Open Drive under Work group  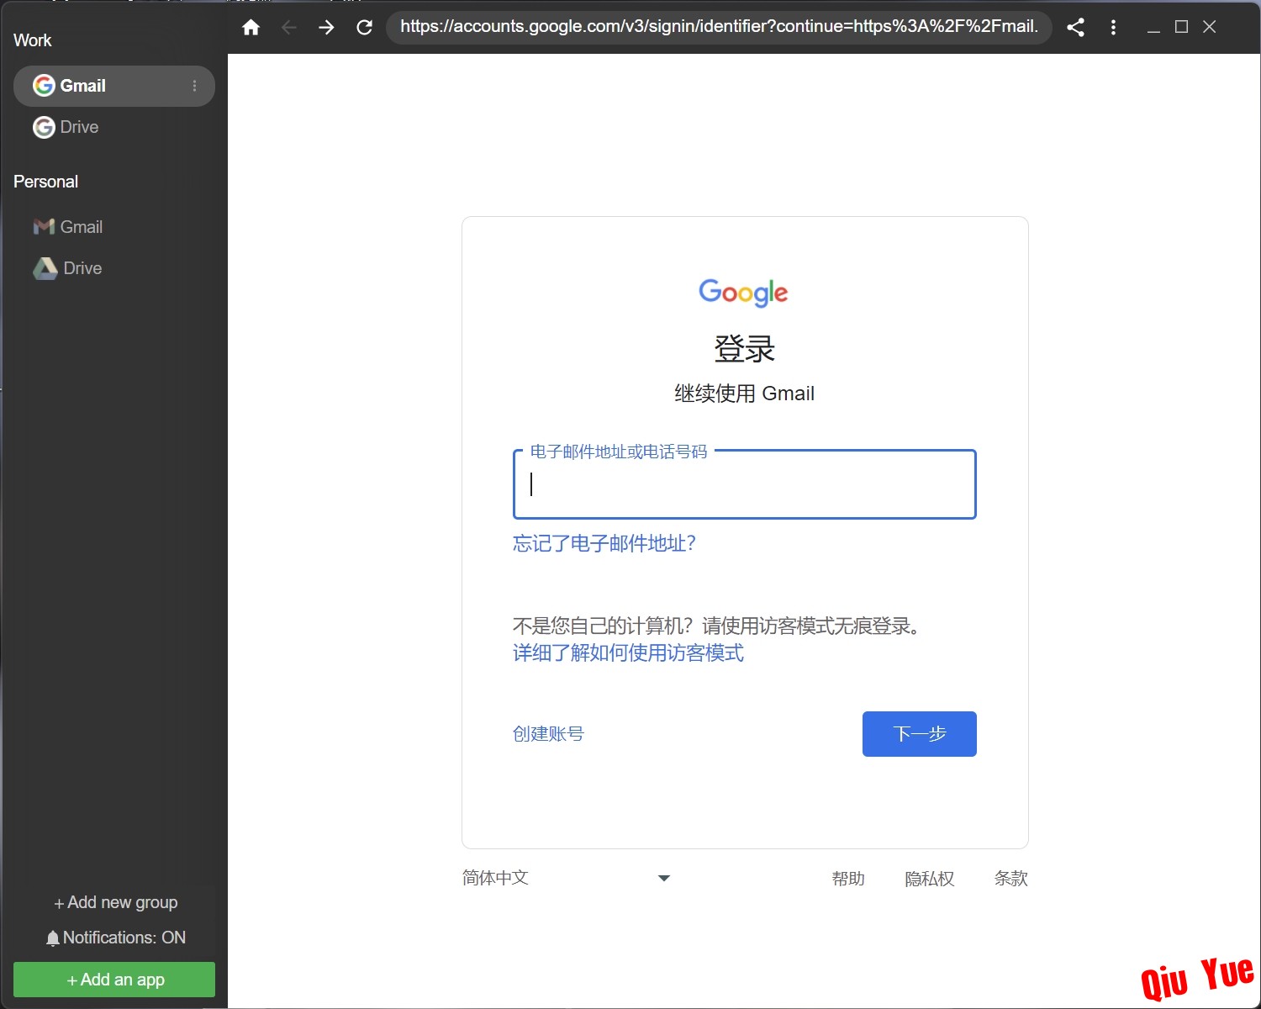pyautogui.click(x=114, y=127)
